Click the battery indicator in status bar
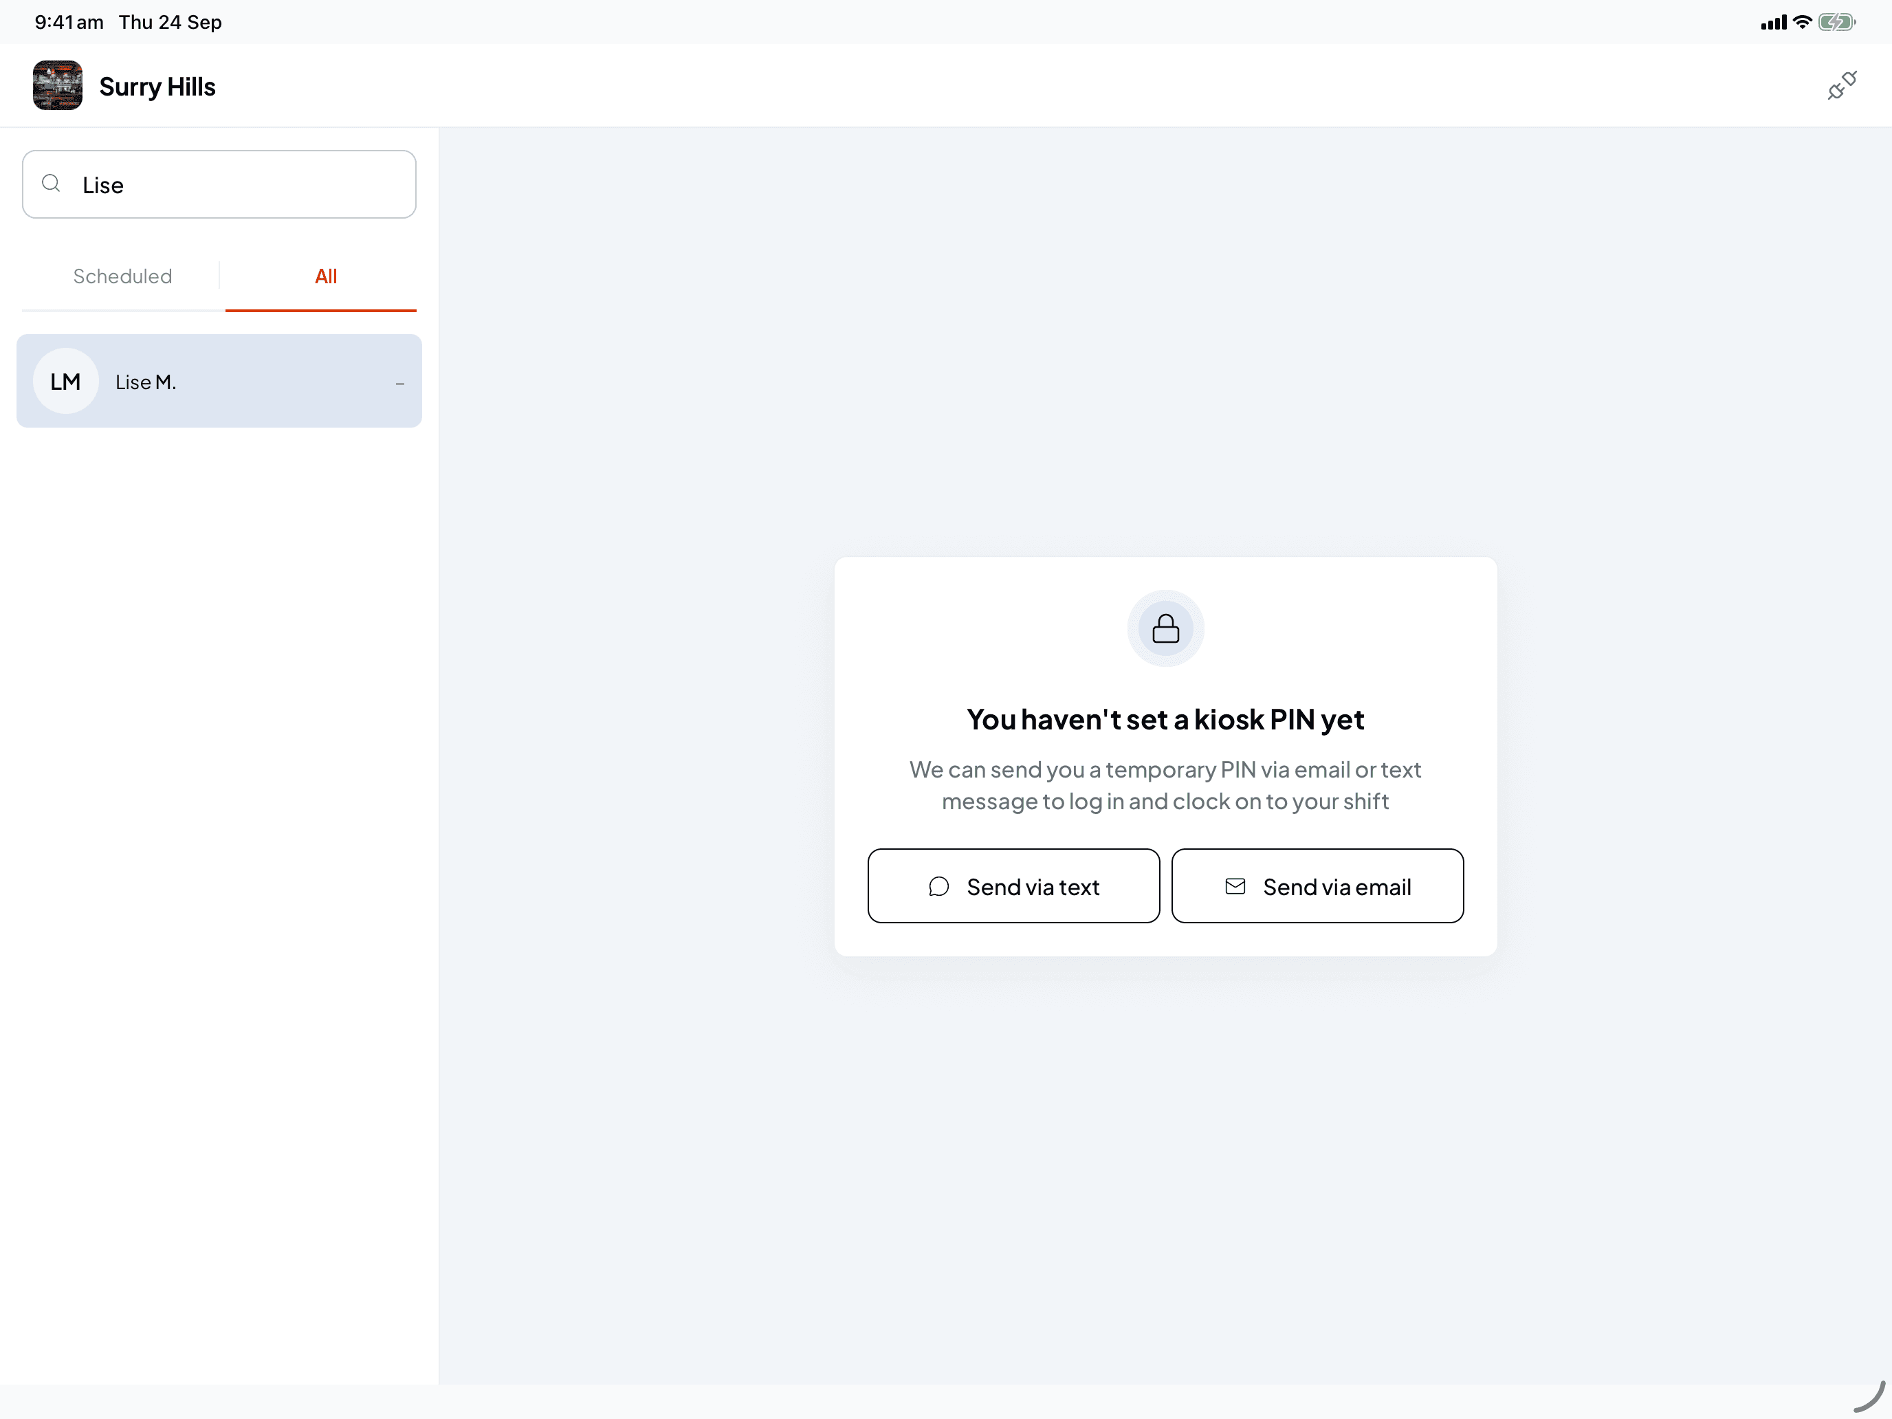 (x=1836, y=22)
